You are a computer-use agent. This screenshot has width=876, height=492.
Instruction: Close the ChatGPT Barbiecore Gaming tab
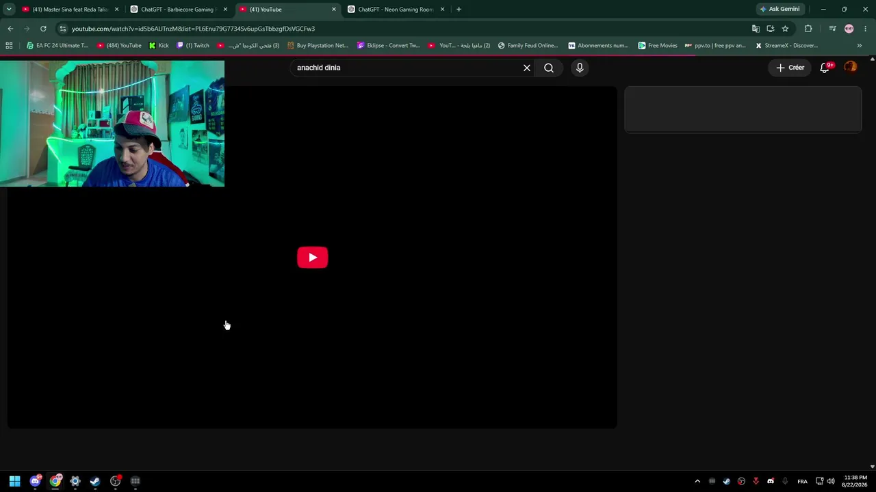click(225, 10)
